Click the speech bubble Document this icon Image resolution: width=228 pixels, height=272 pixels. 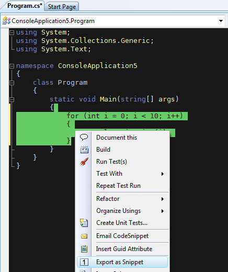(84, 137)
